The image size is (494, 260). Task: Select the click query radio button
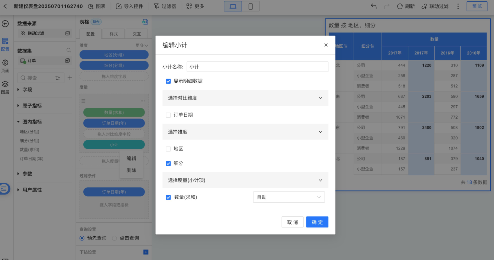115,238
